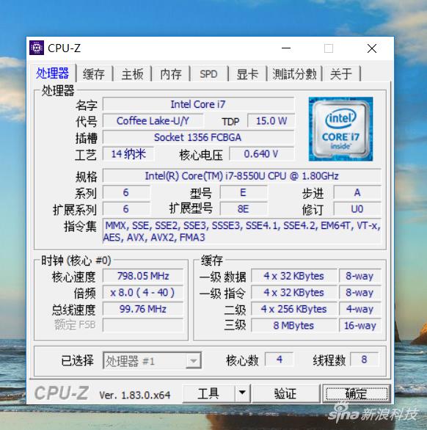427x430 pixels.
Task: Open the 处理器 tab
Action: click(x=52, y=73)
